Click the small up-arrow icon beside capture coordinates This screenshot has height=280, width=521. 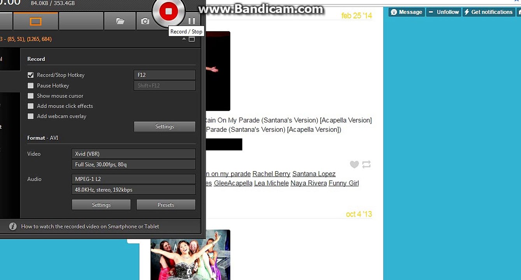click(x=184, y=39)
